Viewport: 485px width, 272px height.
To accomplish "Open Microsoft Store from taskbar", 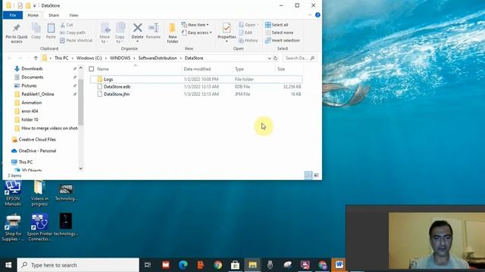I will pos(235,265).
